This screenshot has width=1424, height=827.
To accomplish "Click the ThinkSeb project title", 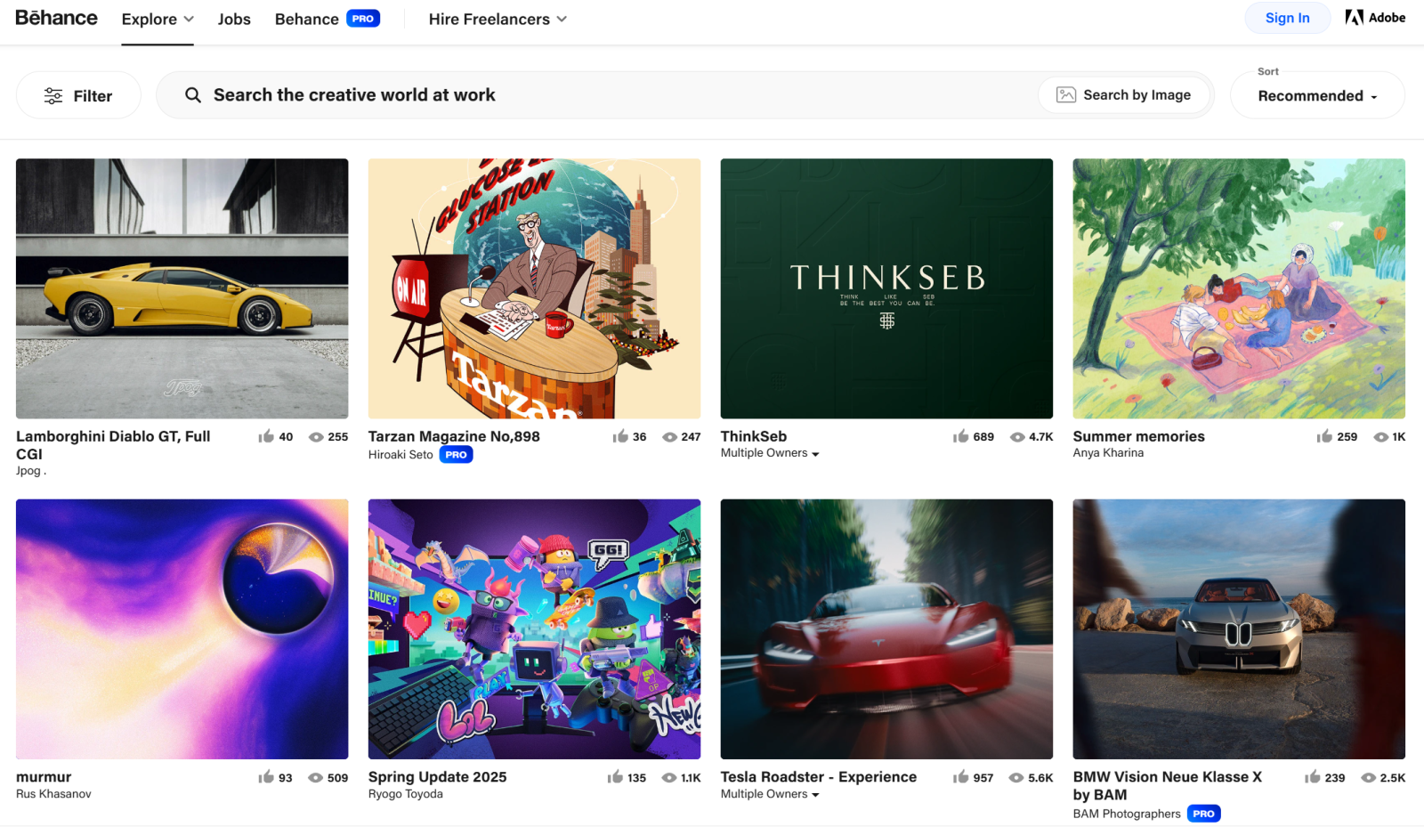I will [754, 436].
